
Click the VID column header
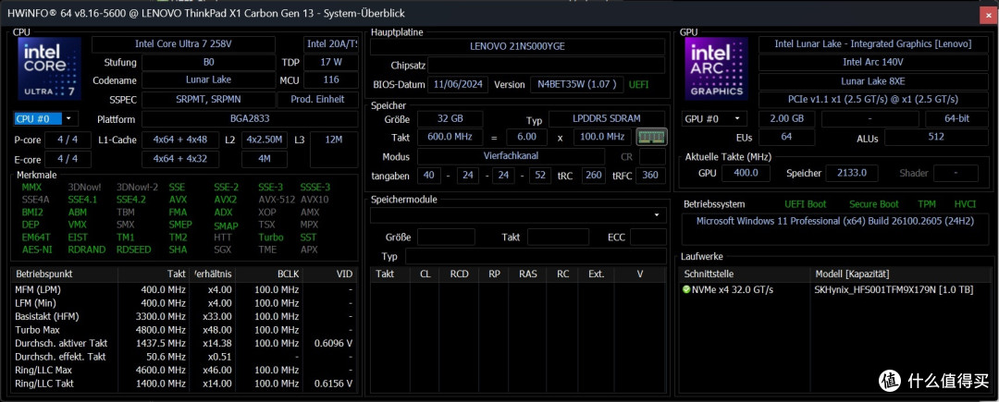pos(328,274)
